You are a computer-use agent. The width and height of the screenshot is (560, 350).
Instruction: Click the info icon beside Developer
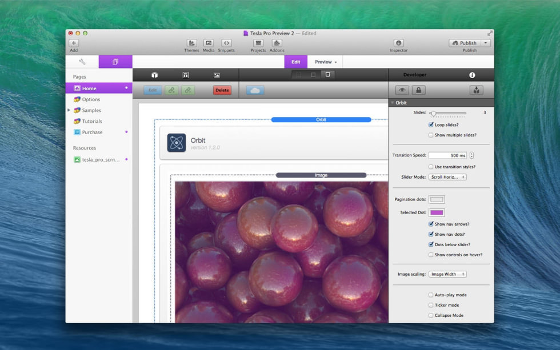[472, 75]
